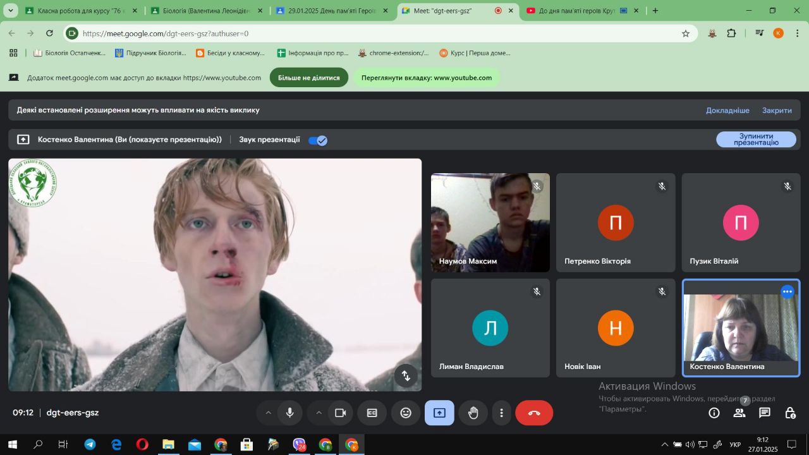This screenshot has height=455, width=809.
Task: Open the Windows notification center
Action: pyautogui.click(x=791, y=445)
